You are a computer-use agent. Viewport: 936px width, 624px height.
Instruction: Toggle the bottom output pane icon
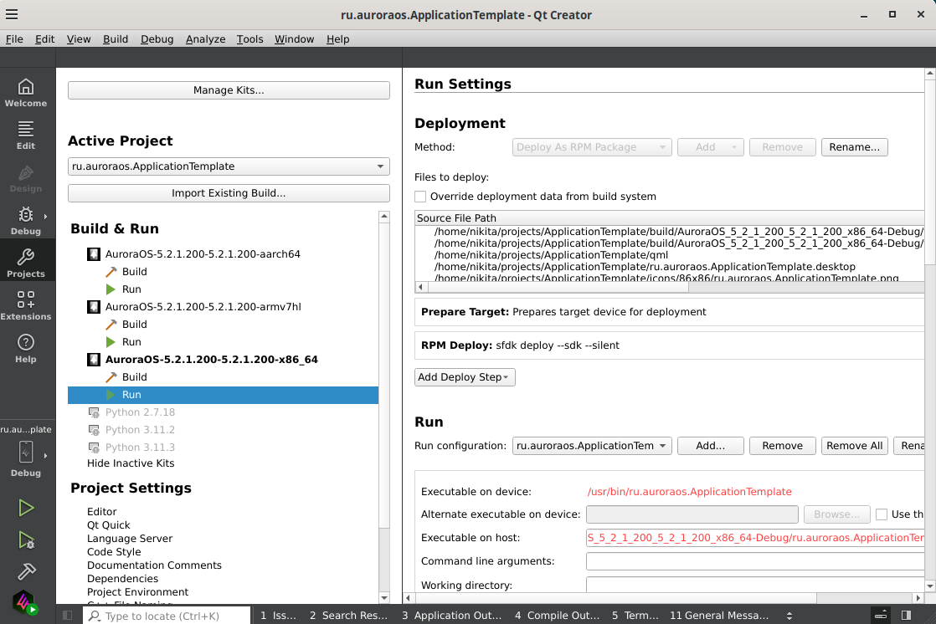click(x=881, y=615)
